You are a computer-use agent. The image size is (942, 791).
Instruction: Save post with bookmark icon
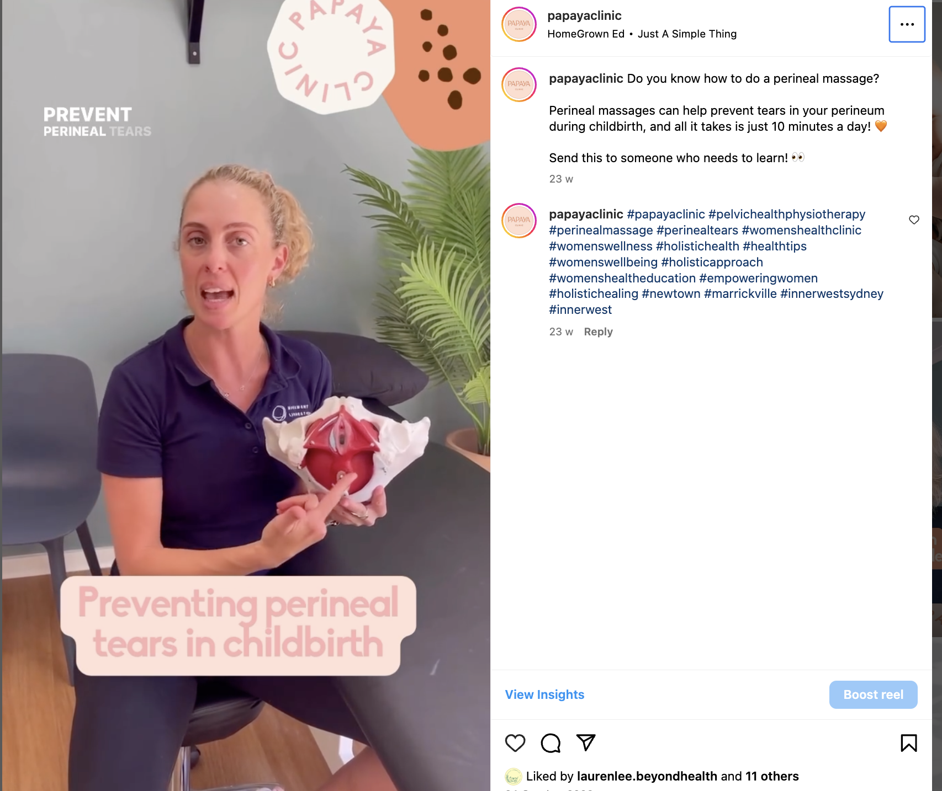[909, 743]
